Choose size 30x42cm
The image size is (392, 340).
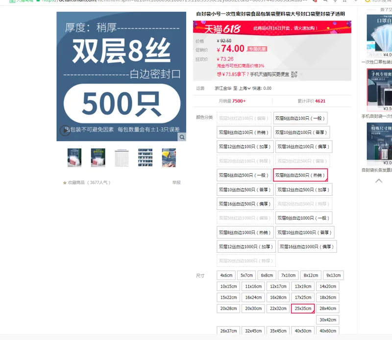[328, 320]
